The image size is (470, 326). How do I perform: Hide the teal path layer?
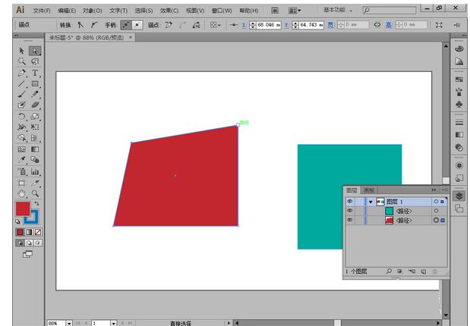(x=350, y=211)
